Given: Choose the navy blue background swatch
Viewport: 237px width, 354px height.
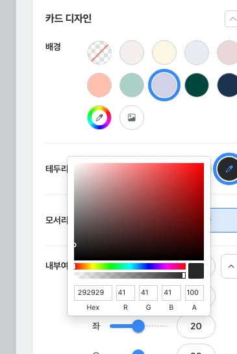Looking at the screenshot, I should click(x=227, y=85).
